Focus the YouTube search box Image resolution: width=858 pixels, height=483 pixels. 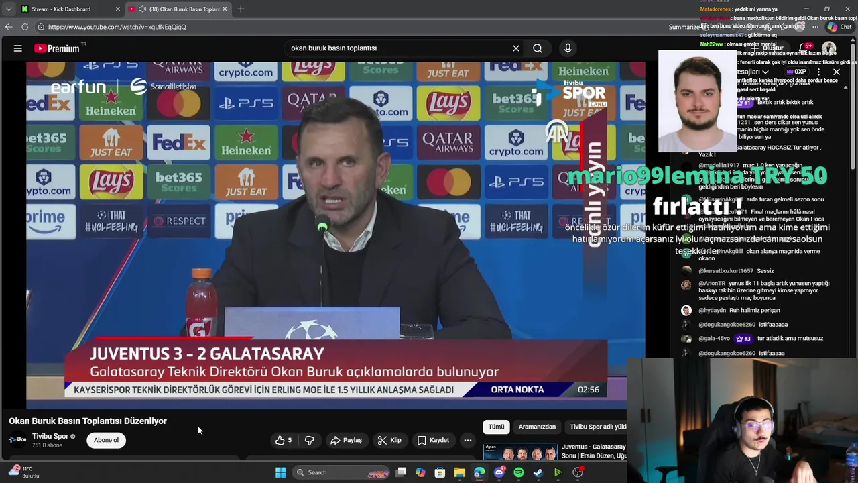(x=399, y=48)
